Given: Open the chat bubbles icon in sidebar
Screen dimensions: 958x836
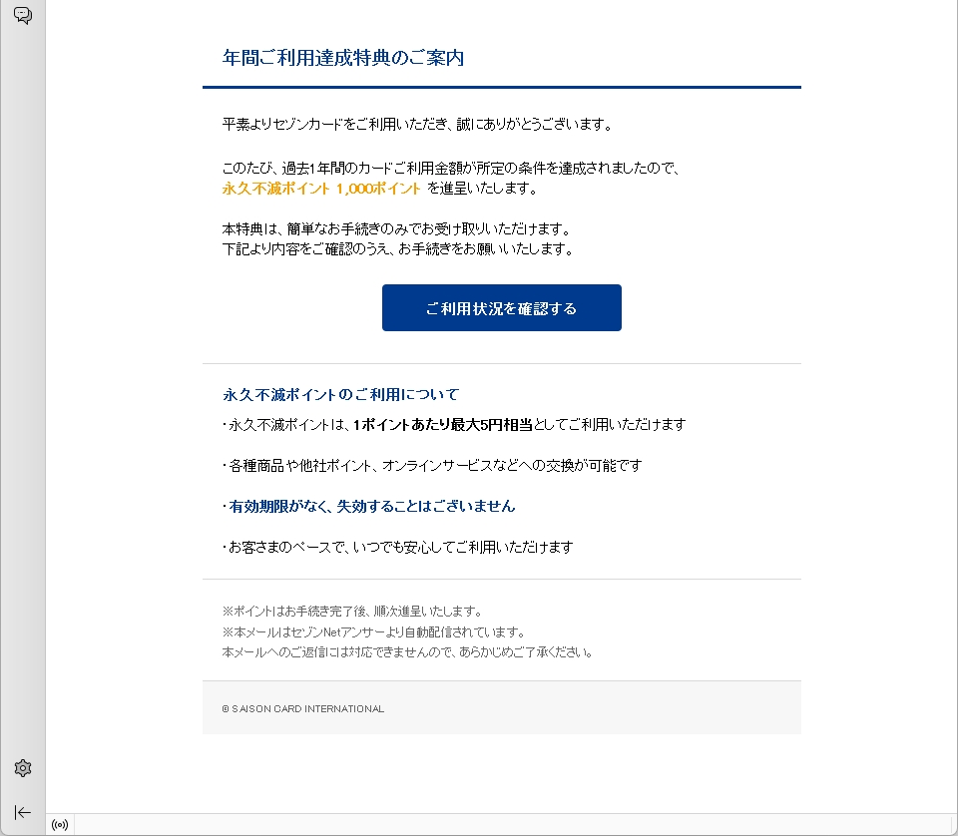Looking at the screenshot, I should (22, 15).
